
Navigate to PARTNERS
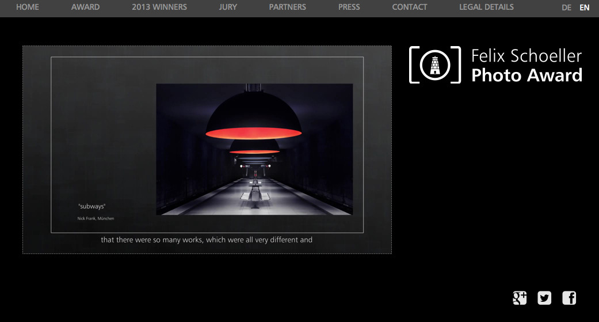(288, 7)
